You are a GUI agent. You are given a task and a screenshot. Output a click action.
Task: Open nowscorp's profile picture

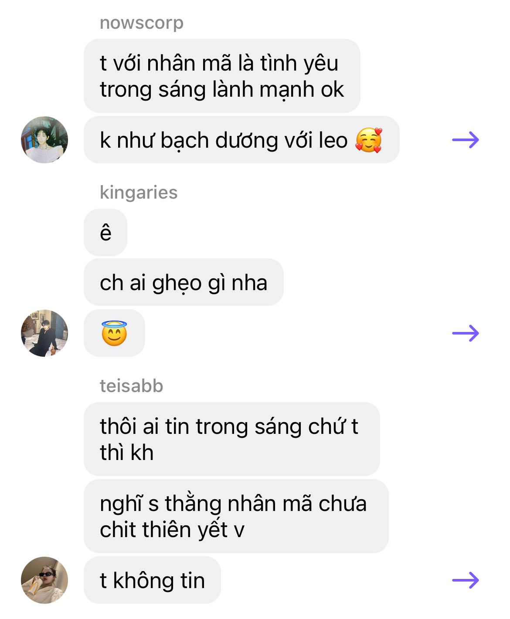(x=44, y=140)
